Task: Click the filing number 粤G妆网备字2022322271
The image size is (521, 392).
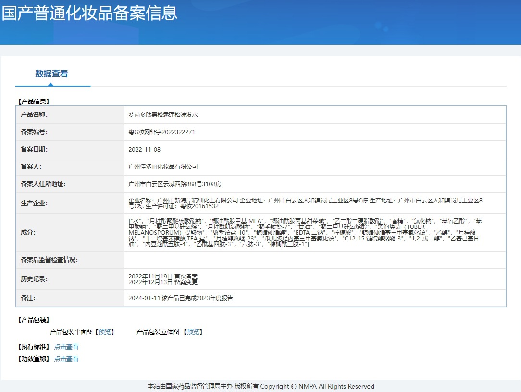Action: [161, 132]
